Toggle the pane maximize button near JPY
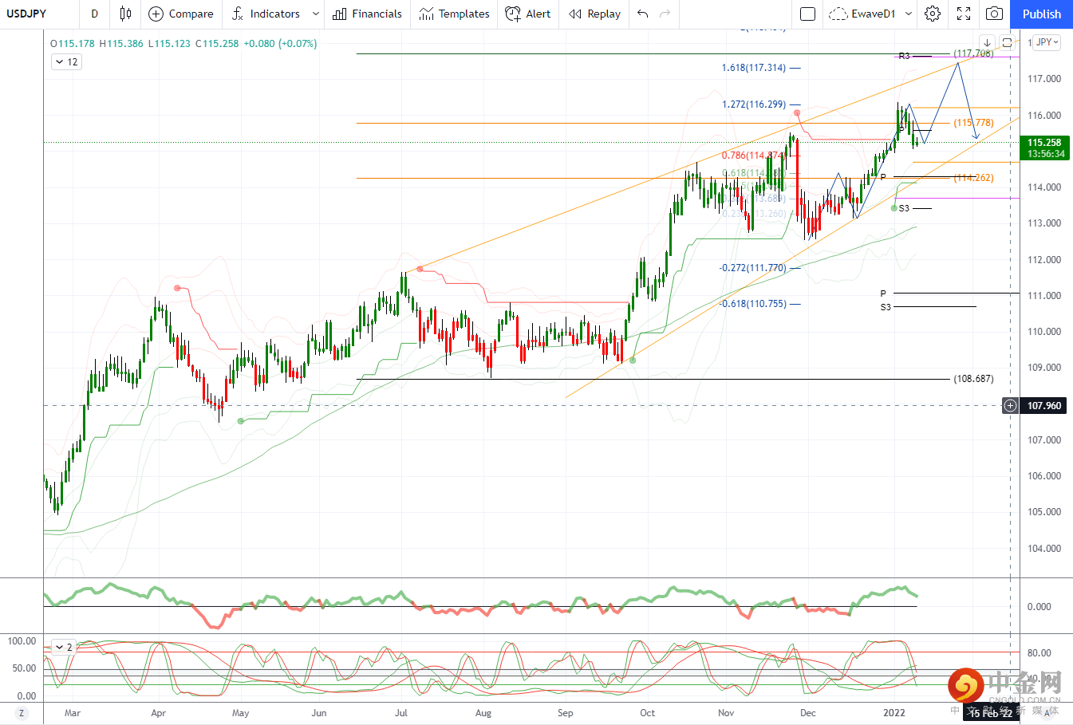This screenshot has height=725, width=1073. tap(1007, 42)
